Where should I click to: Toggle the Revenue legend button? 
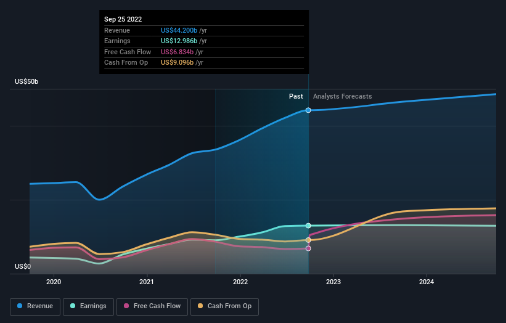click(35, 306)
